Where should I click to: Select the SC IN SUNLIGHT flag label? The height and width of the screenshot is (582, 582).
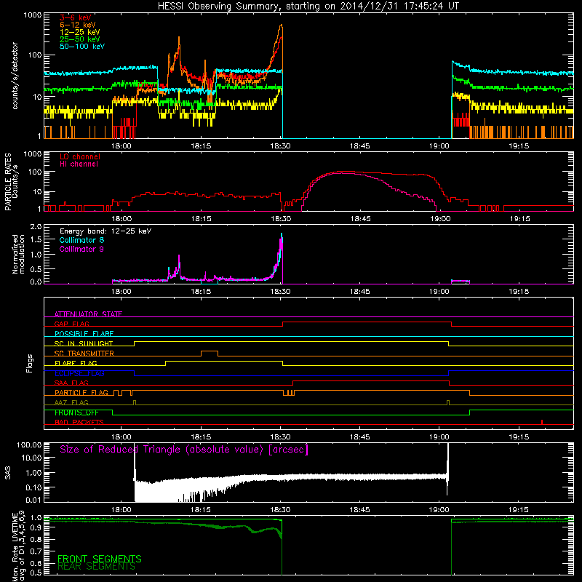coord(84,343)
